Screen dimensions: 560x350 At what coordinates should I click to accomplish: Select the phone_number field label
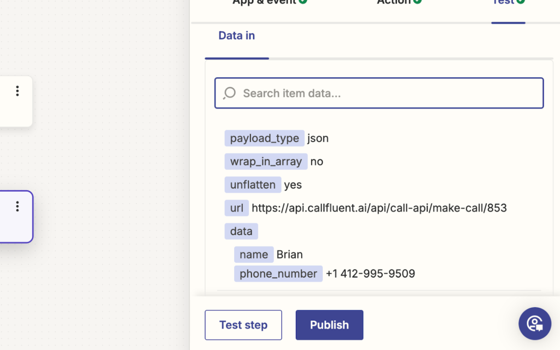point(278,273)
